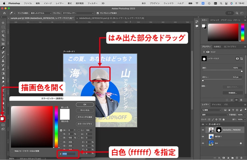Image resolution: width=247 pixels, height=160 pixels.
Task: Click the 色域指定... button
Action: pyautogui.click(x=233, y=93)
